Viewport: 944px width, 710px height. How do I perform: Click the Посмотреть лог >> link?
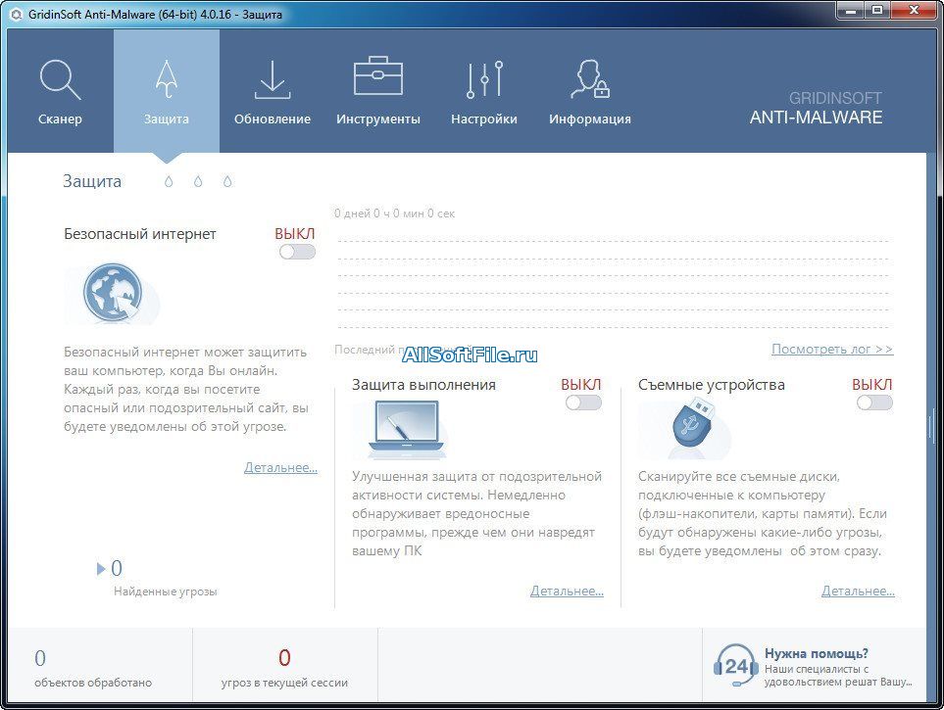[832, 349]
